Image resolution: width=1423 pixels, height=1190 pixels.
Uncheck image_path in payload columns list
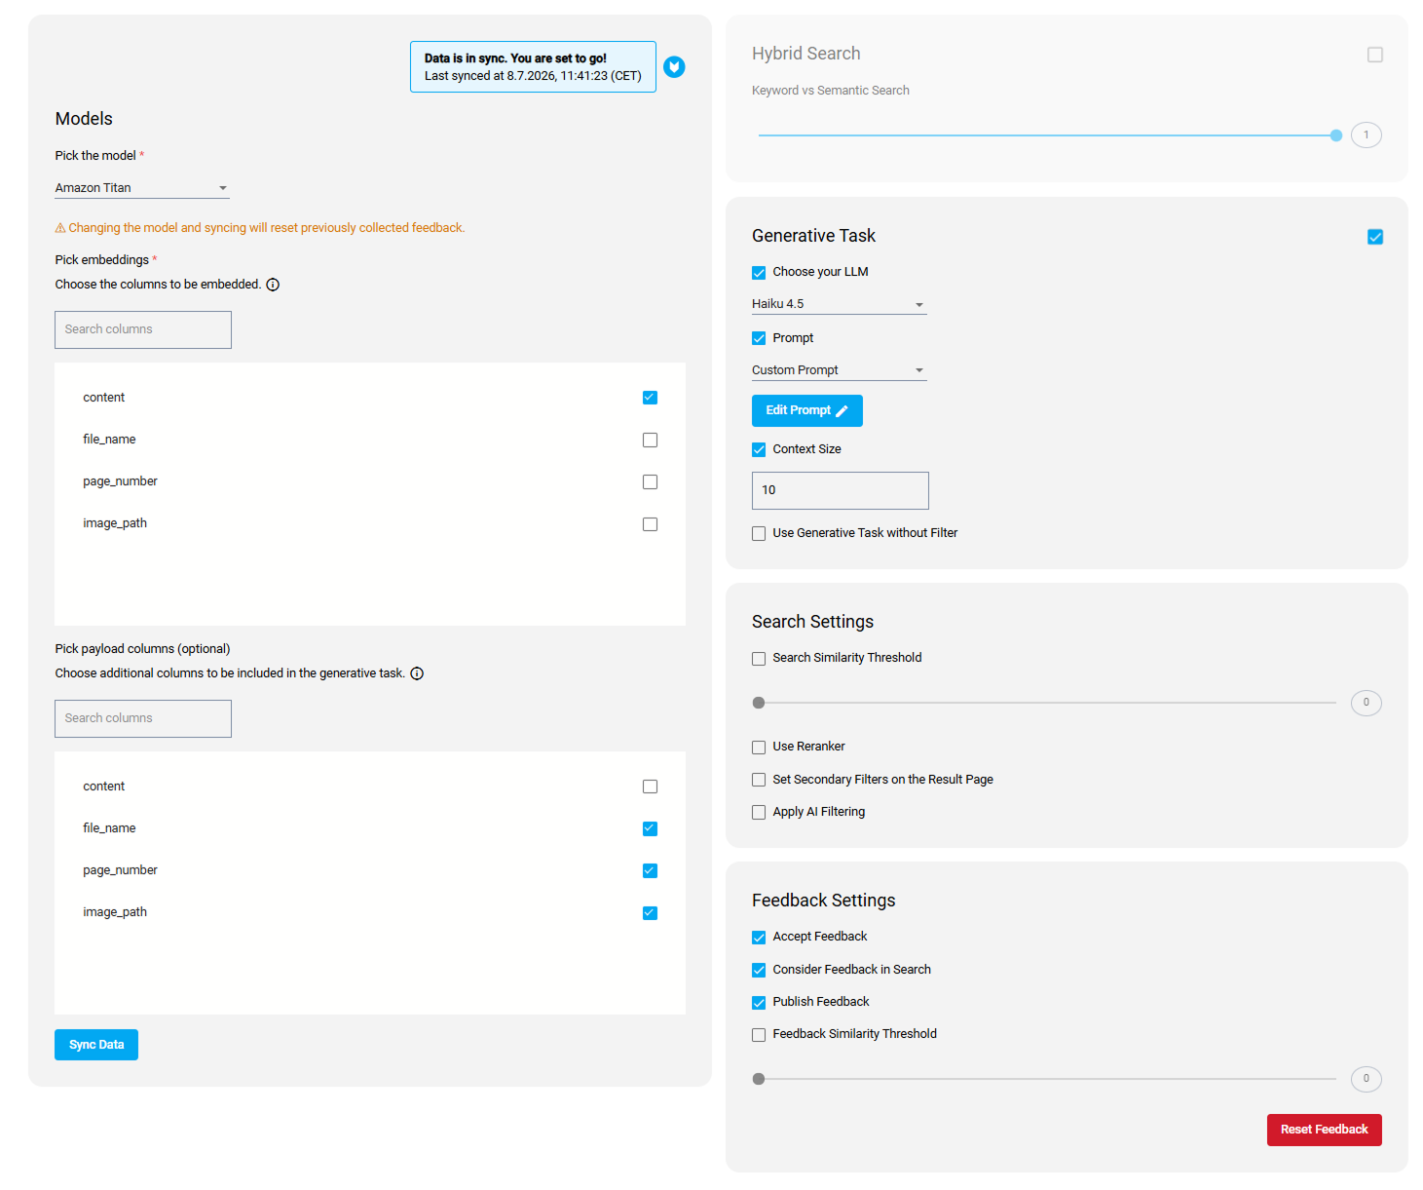(650, 912)
